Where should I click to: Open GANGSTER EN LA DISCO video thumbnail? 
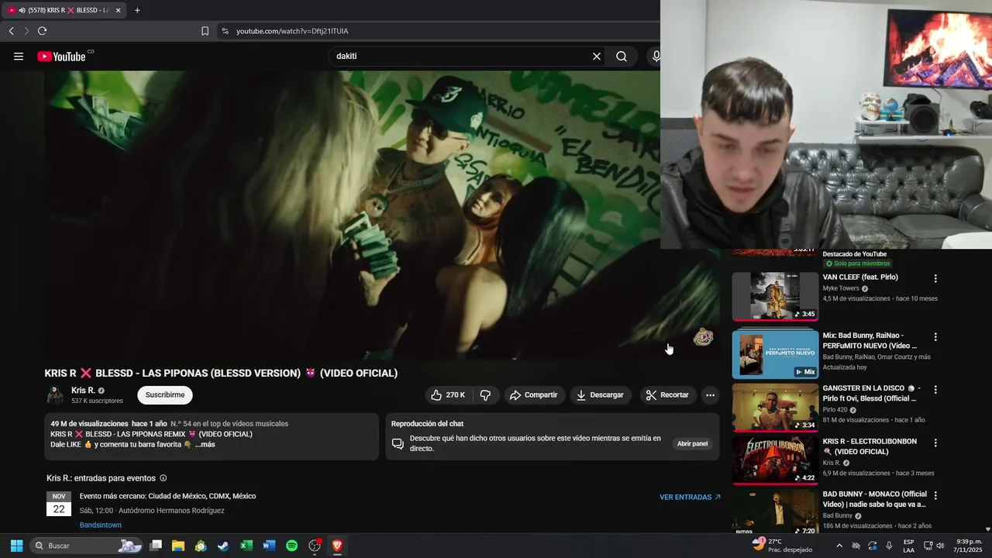775,407
